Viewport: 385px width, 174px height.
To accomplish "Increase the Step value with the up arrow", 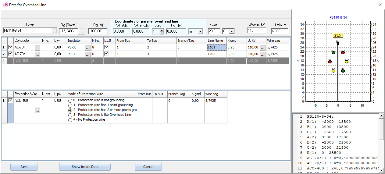I will pyautogui.click(x=162, y=30).
